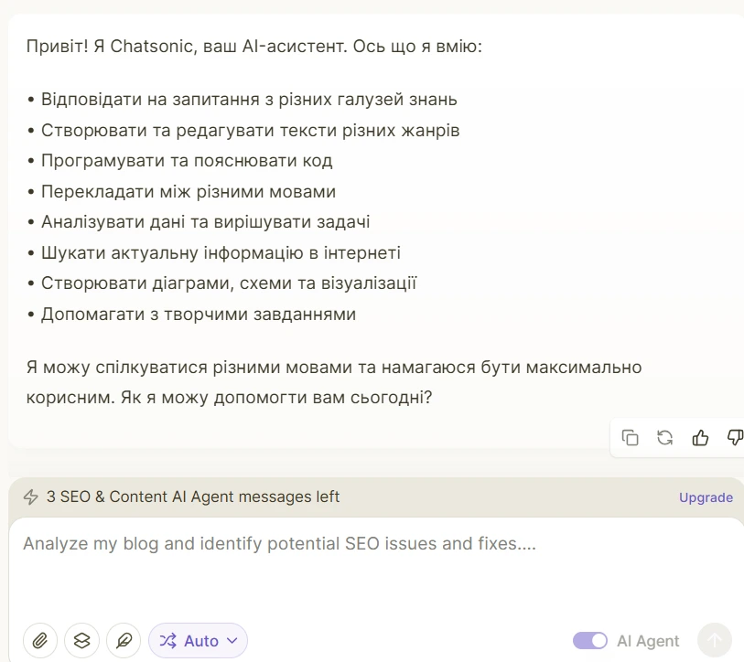Click bullet 'Перекладати між різними мовами'

tap(189, 192)
